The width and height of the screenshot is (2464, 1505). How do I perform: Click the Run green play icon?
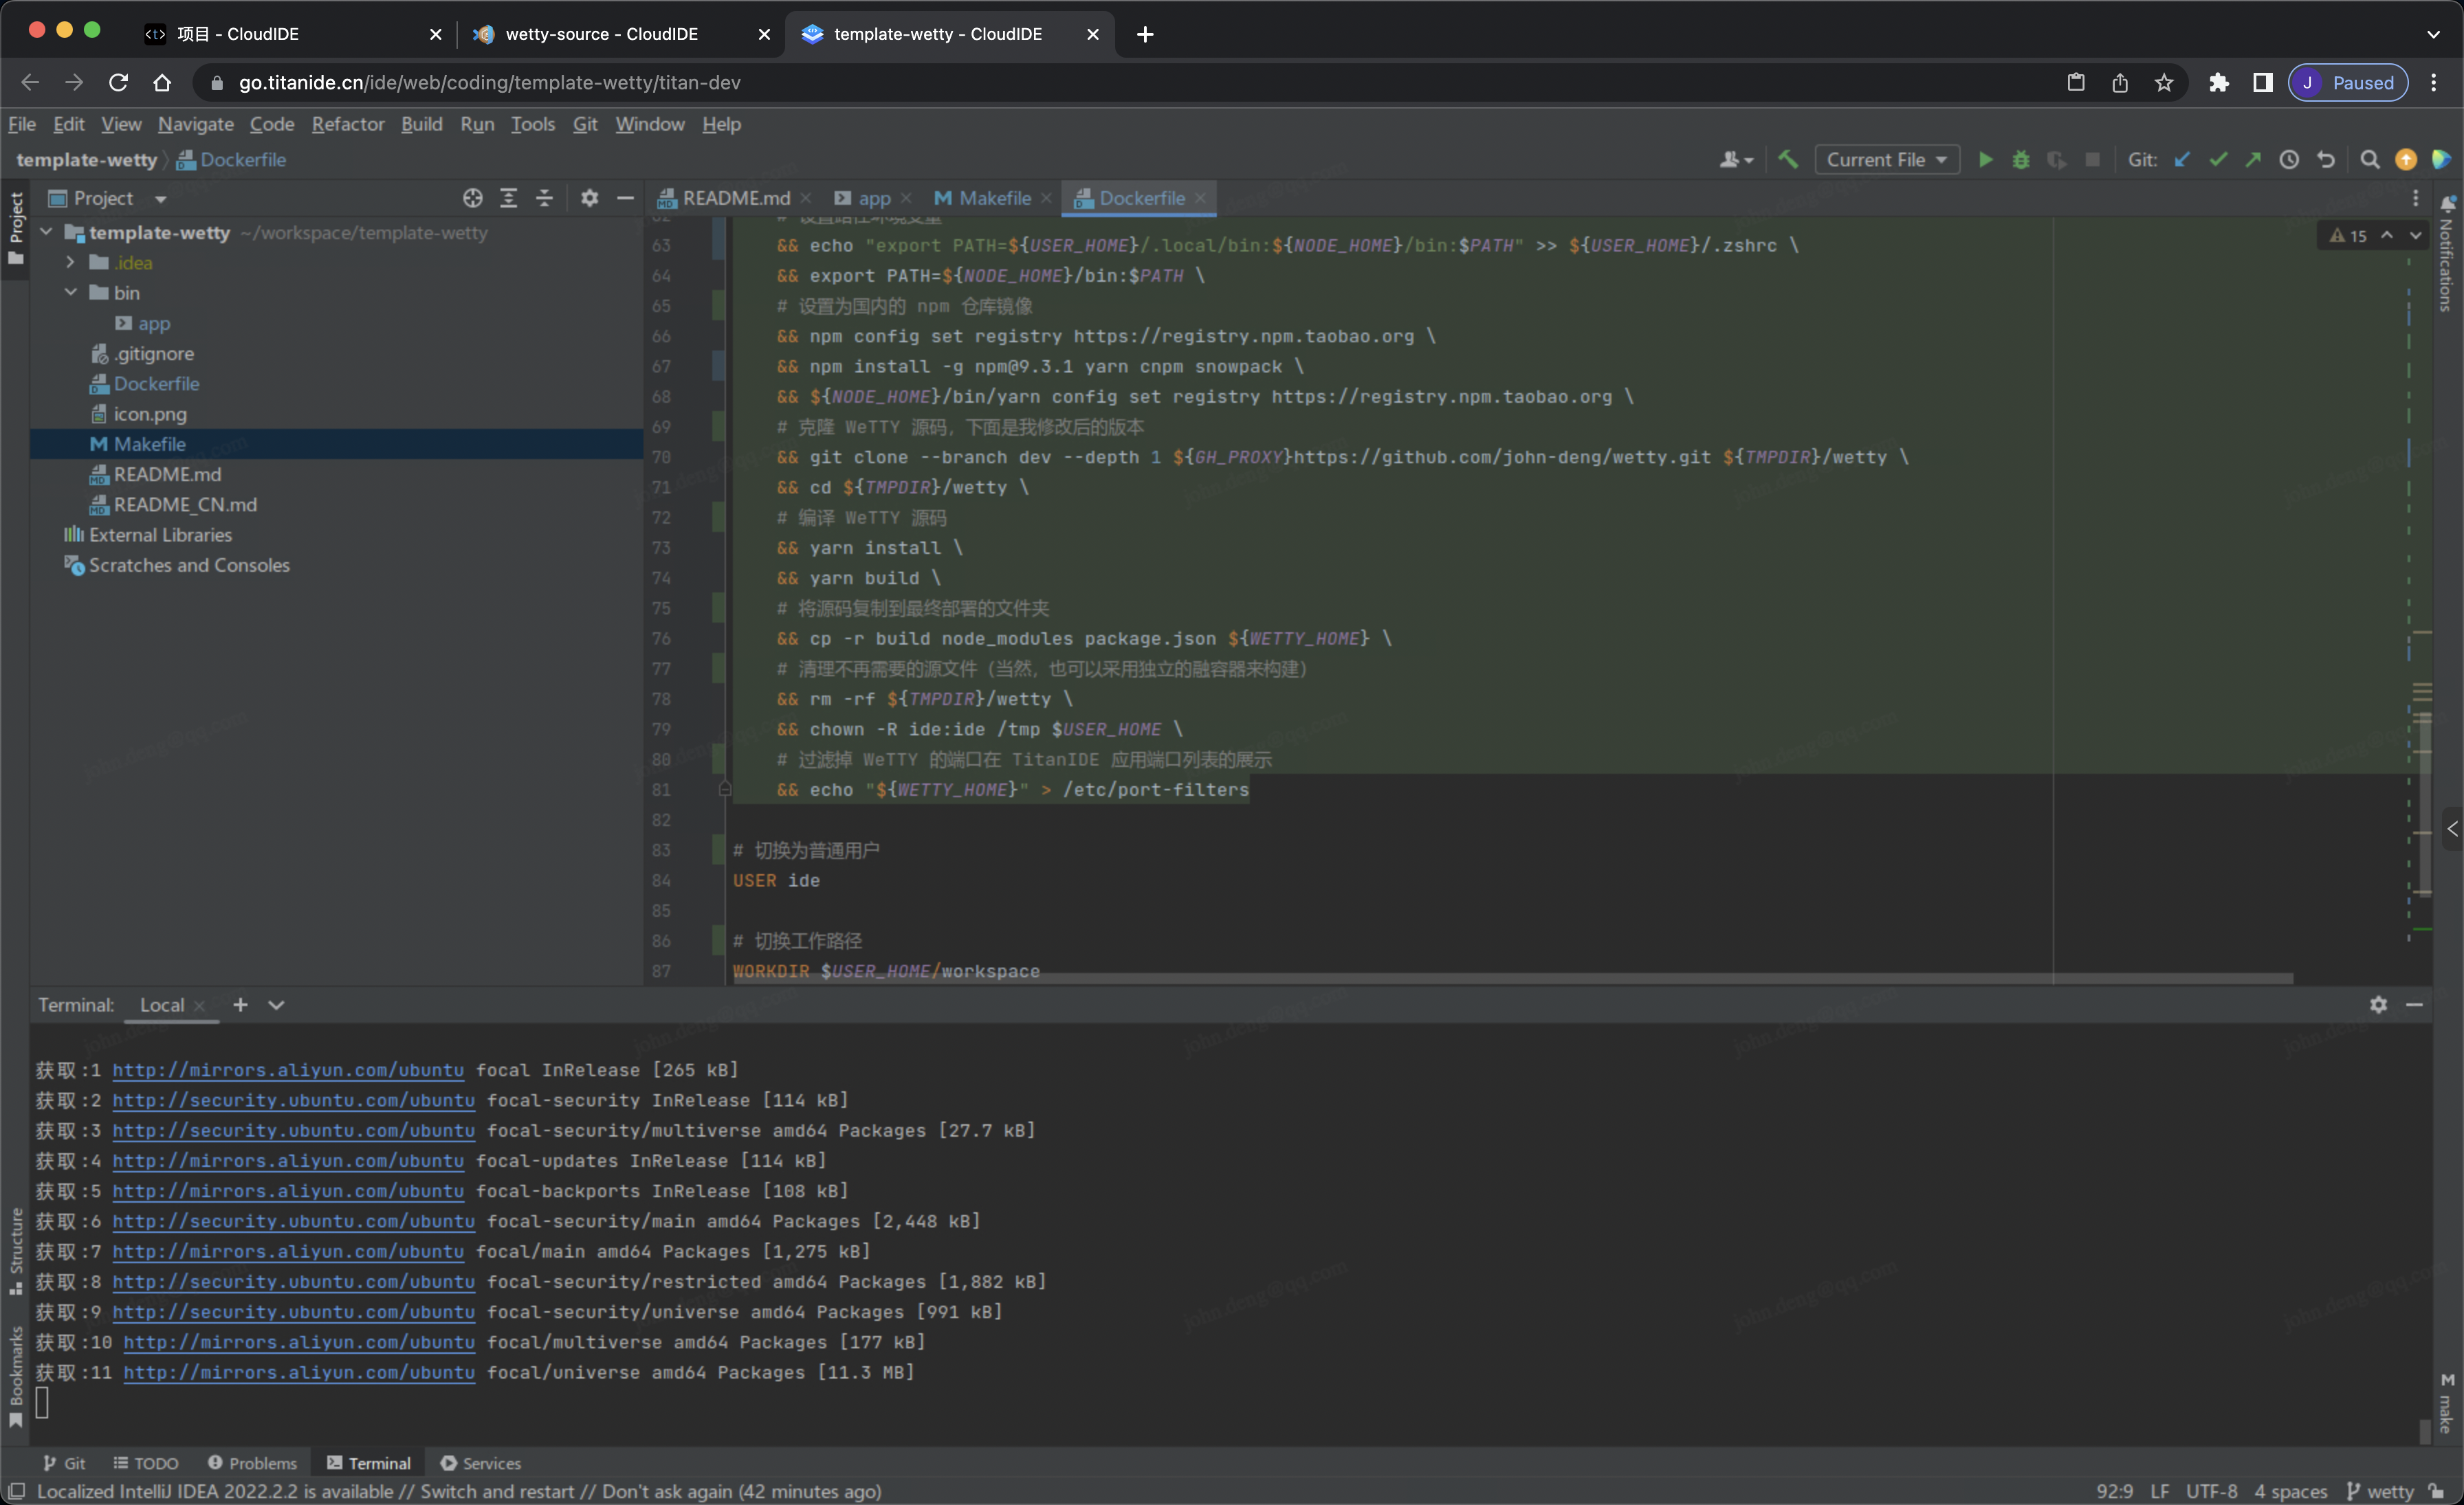(1985, 160)
